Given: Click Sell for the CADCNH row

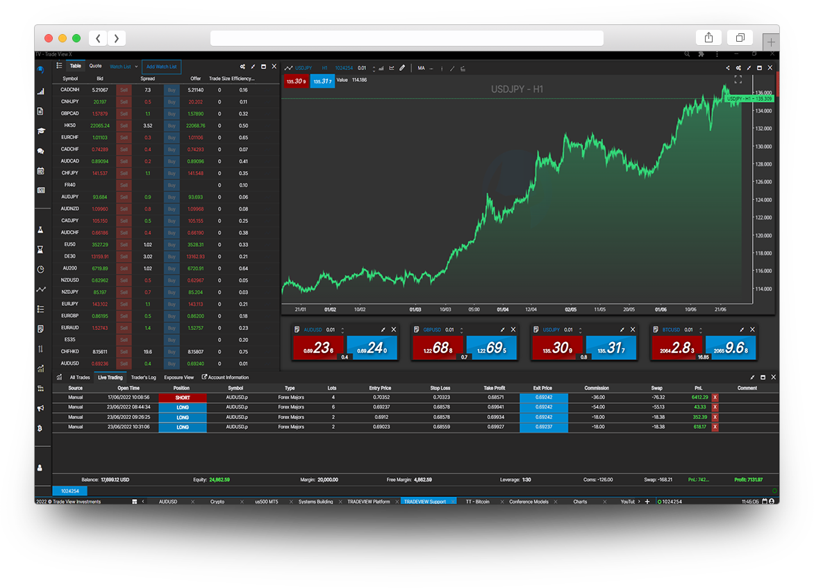Looking at the screenshot, I should coord(124,90).
